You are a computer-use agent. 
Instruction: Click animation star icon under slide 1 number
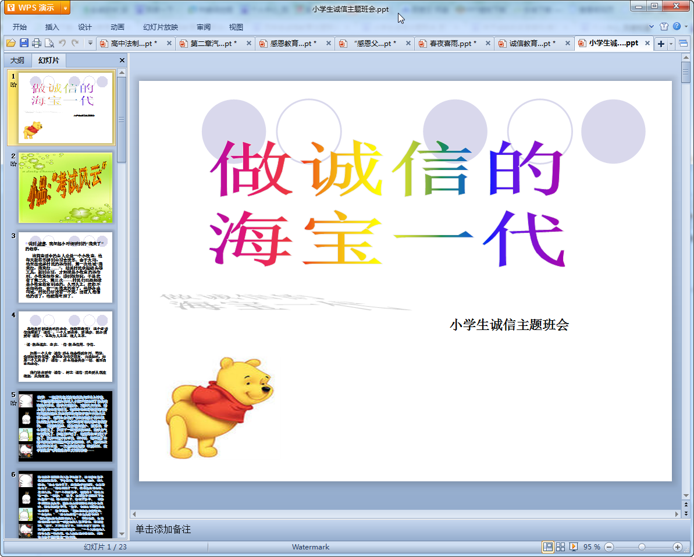pos(13,84)
